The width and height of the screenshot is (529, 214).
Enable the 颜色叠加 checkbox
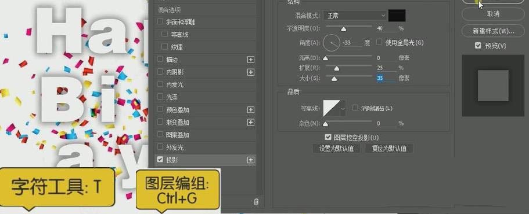pyautogui.click(x=160, y=109)
